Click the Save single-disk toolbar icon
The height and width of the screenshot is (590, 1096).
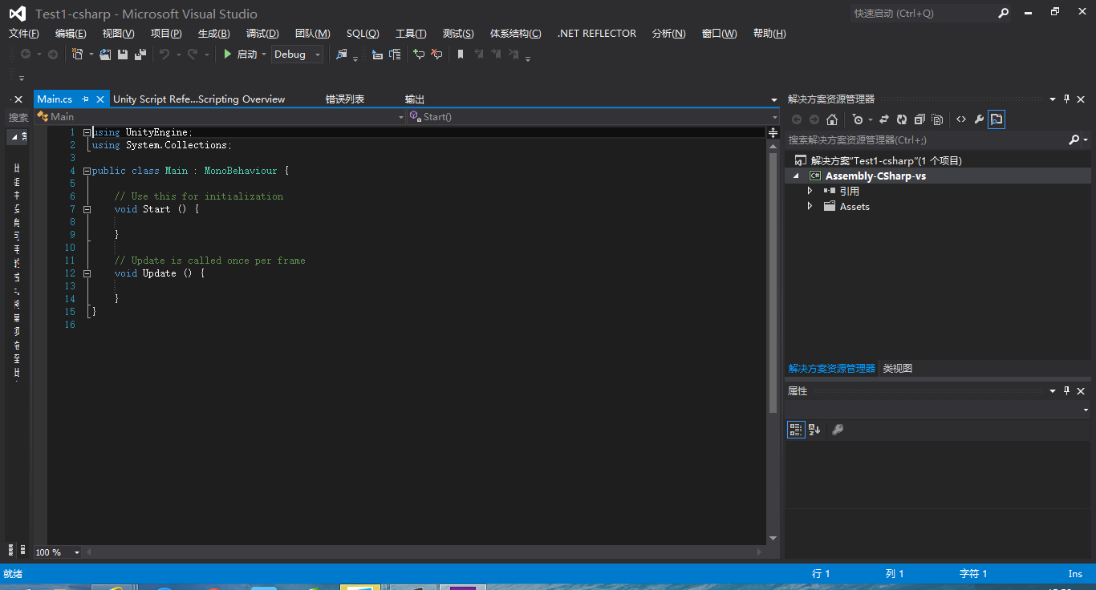click(x=123, y=54)
